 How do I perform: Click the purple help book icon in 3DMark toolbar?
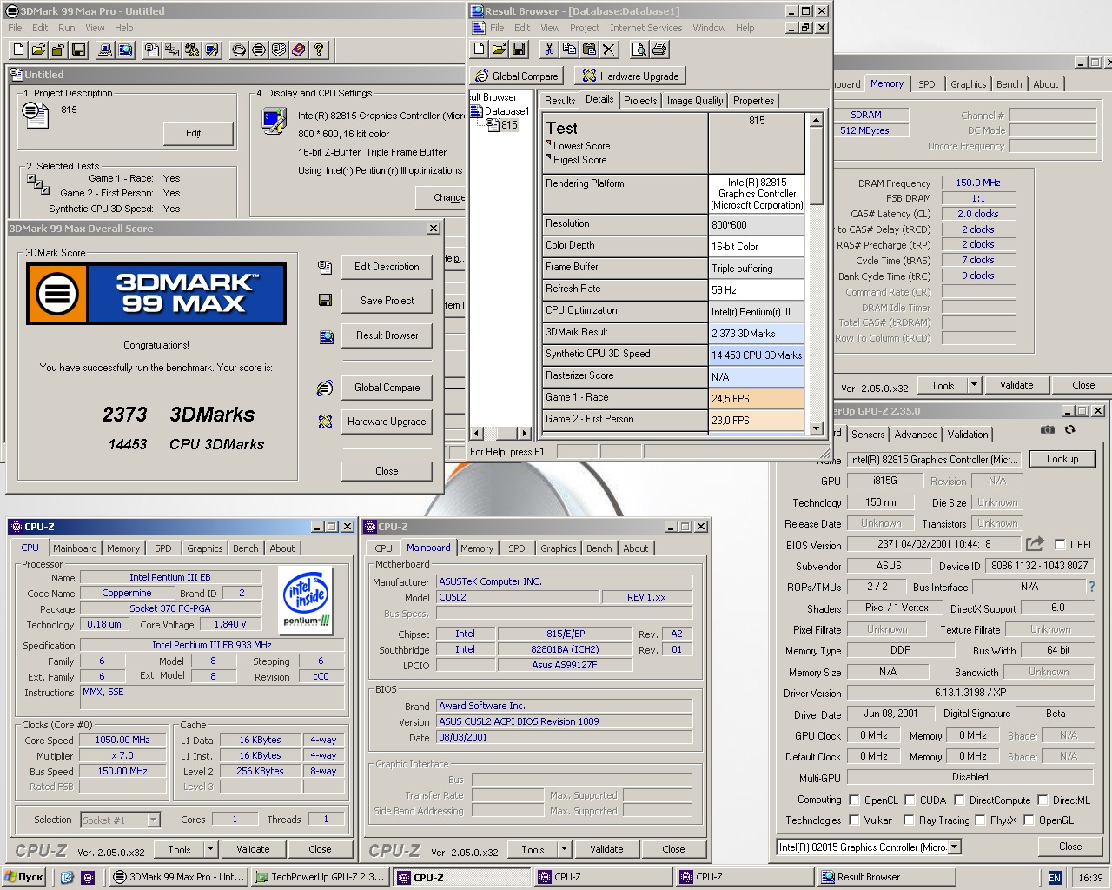299,50
